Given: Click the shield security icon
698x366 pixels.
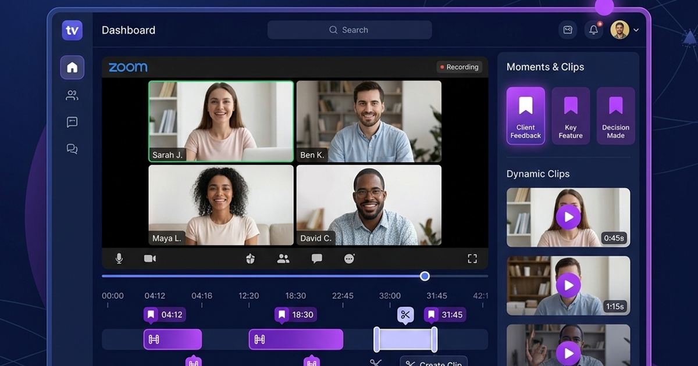Looking at the screenshot, I should [251, 259].
